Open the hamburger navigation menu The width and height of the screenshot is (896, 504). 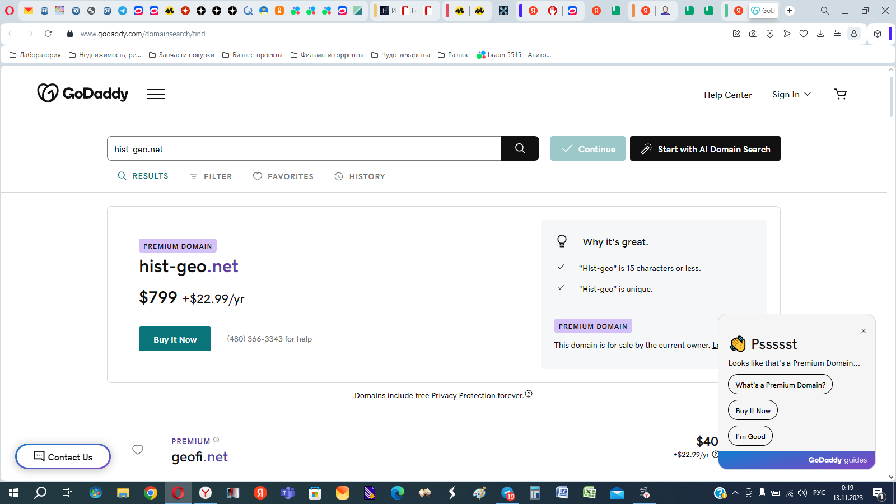156,94
